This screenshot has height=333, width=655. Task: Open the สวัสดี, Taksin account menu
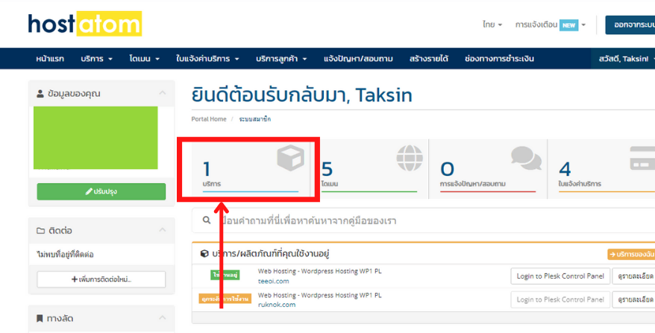tap(626, 59)
